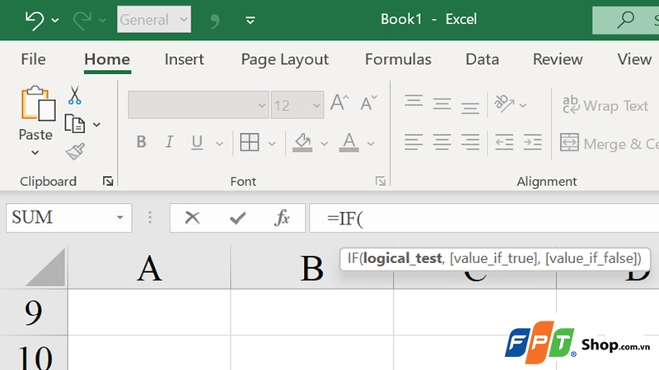
Task: Click the Comma Style quick access icon
Action: point(215,21)
